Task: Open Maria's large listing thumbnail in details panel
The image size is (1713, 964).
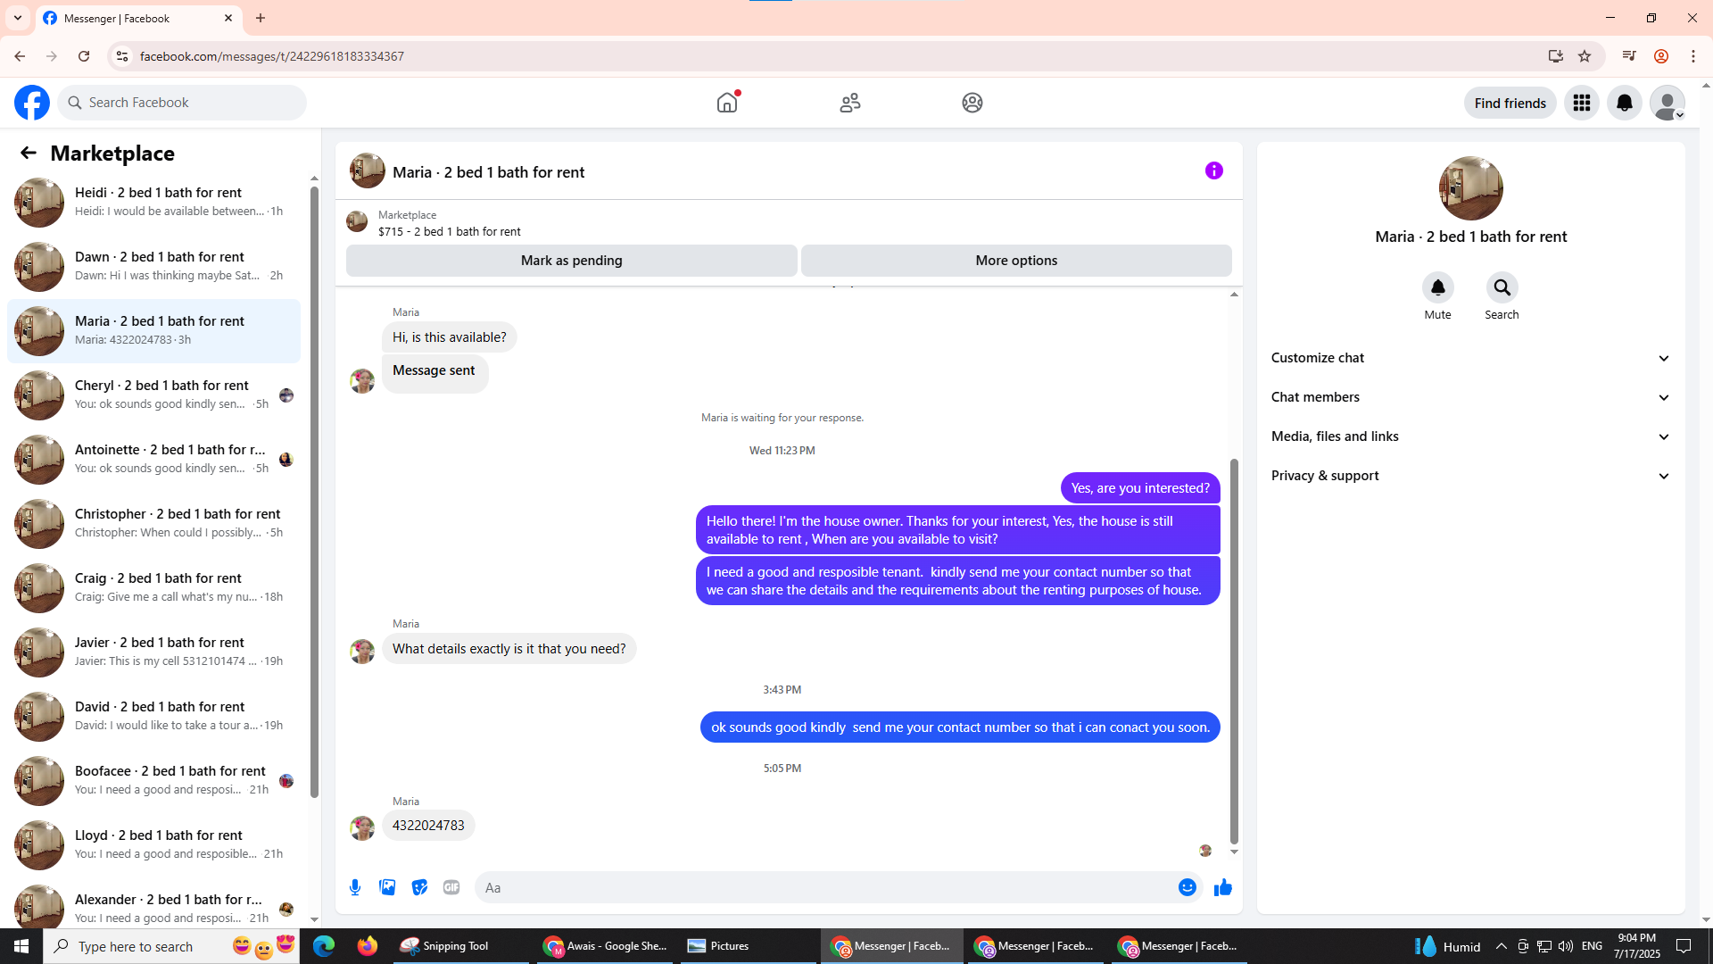Action: coord(1470,188)
